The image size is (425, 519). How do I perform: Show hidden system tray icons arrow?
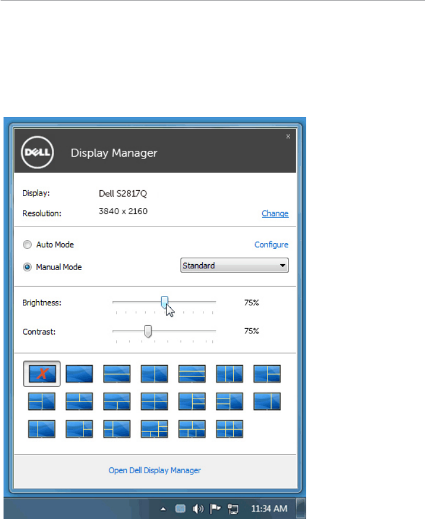pyautogui.click(x=163, y=509)
